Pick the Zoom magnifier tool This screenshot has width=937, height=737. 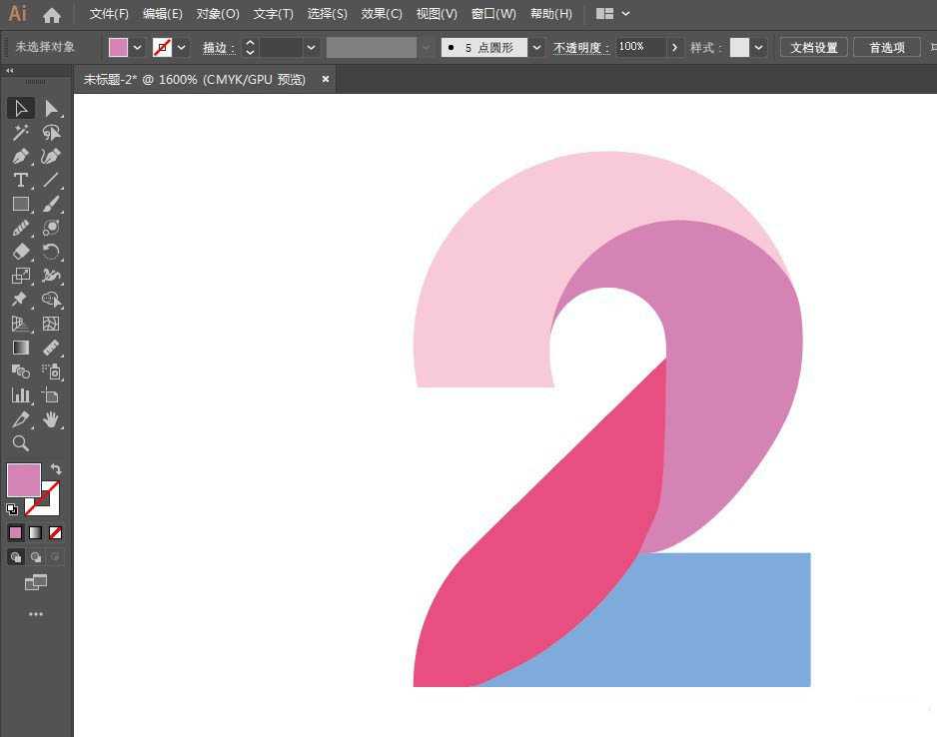click(20, 443)
